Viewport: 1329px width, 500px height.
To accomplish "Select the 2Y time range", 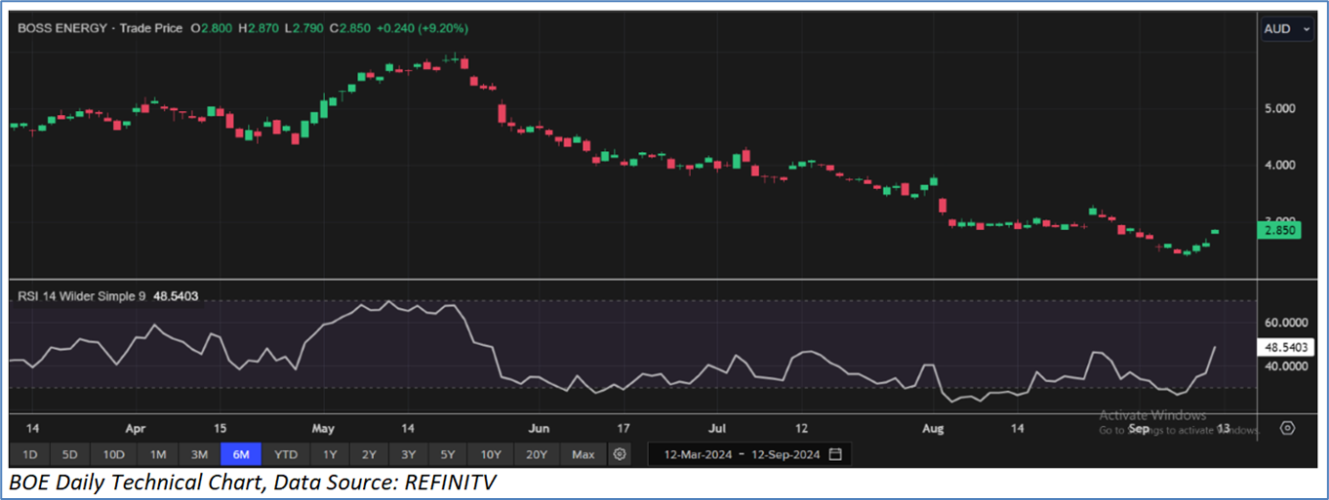I will (369, 454).
